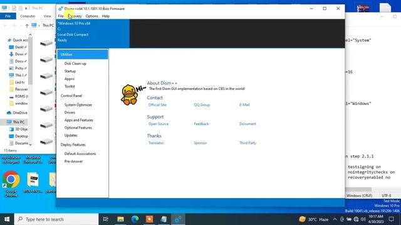Show hidden tray icons chevron
The width and height of the screenshot is (401, 225).
(x=335, y=219)
